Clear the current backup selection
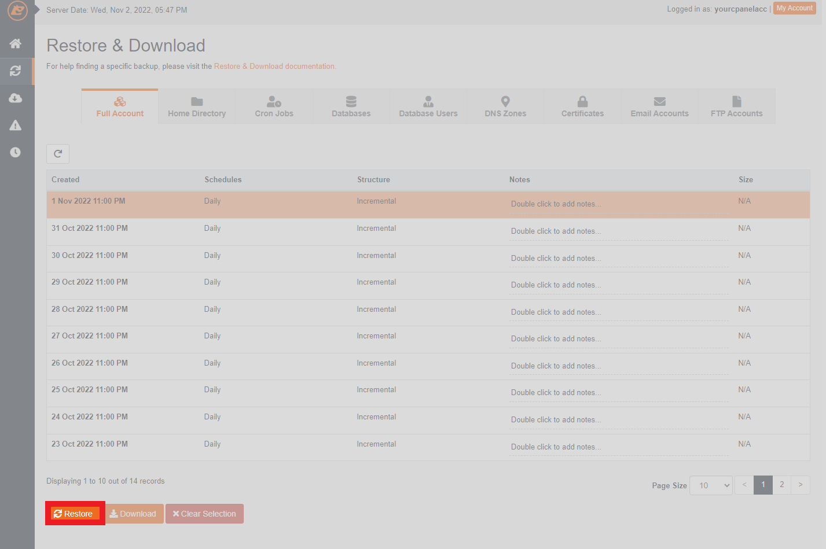Image resolution: width=826 pixels, height=549 pixels. tap(204, 513)
